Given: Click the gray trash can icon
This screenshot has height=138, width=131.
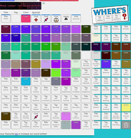Looking at the screenshot, I should pyautogui.click(x=126, y=125).
